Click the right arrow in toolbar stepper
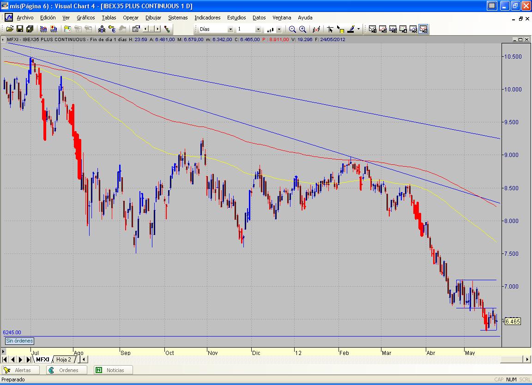Image resolution: width=532 pixels, height=385 pixels. pyautogui.click(x=158, y=29)
